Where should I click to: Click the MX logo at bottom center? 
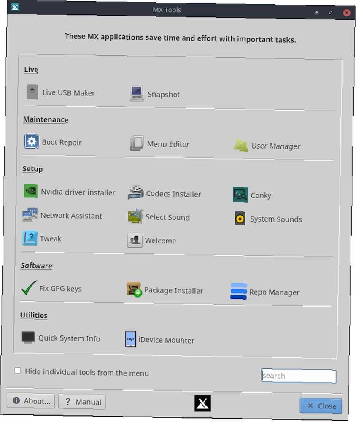point(202,403)
